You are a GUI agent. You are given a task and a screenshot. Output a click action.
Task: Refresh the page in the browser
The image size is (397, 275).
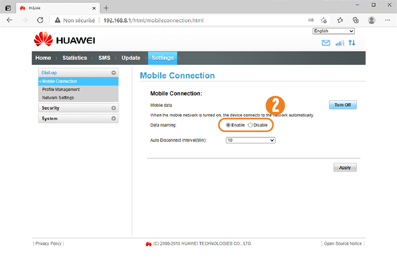point(40,20)
